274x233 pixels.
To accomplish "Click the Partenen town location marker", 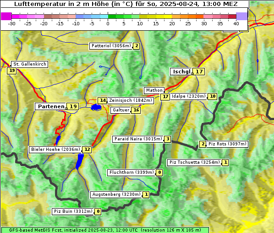I will 66,109.
